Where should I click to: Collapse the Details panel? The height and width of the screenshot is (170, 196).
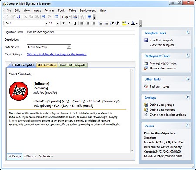(x=188, y=126)
